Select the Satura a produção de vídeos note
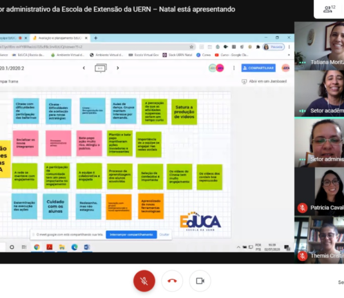The width and height of the screenshot is (344, 298). click(184, 112)
